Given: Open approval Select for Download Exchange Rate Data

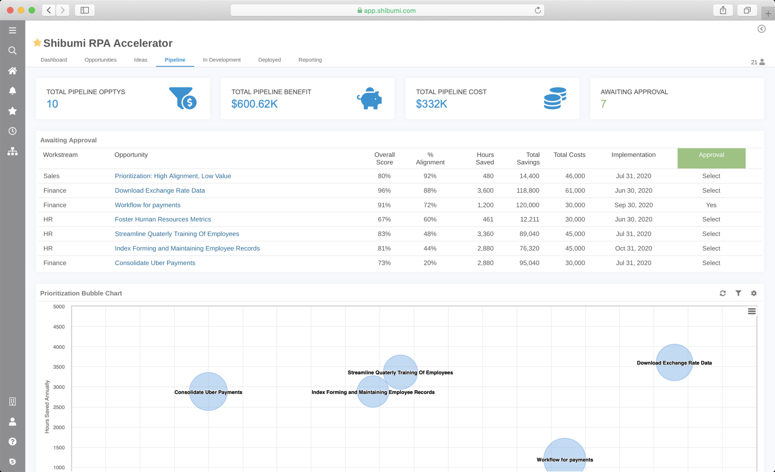Looking at the screenshot, I should tap(711, 190).
